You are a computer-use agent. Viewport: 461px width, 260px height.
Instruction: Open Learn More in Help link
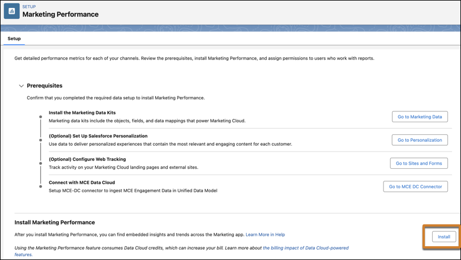point(265,235)
